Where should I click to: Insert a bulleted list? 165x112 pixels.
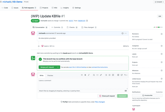(106, 75)
